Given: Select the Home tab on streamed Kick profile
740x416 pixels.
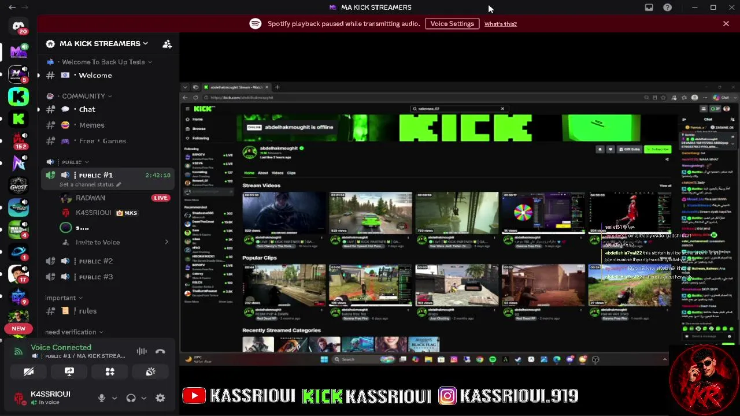Looking at the screenshot, I should [x=249, y=173].
